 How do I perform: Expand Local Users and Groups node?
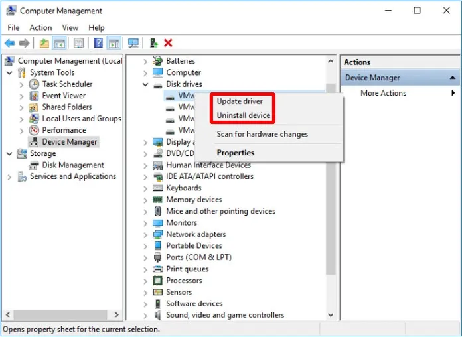point(21,119)
